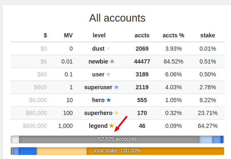This screenshot has height=159, width=231.
Task: Click the '0.32%' accounts percentage
Action: (173, 113)
